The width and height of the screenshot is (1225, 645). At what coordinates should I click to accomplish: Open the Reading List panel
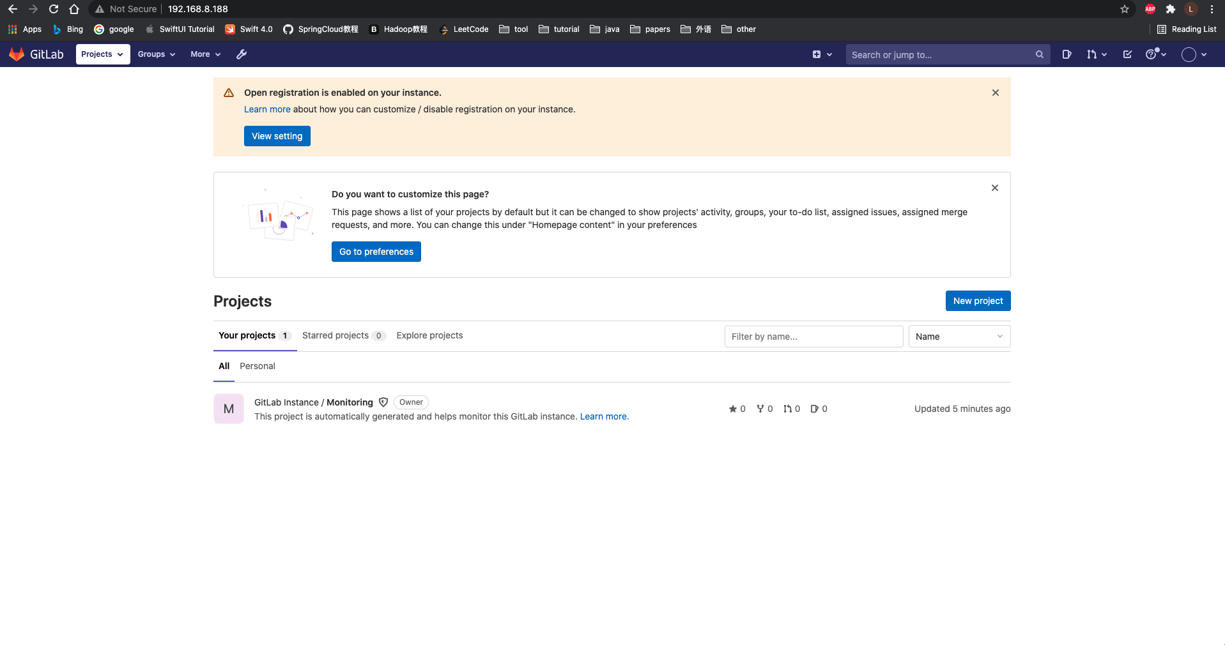tap(1187, 29)
